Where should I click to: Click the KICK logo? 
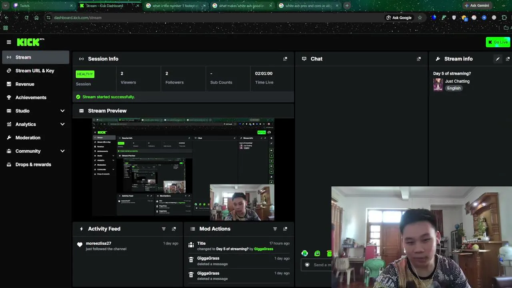coord(30,42)
